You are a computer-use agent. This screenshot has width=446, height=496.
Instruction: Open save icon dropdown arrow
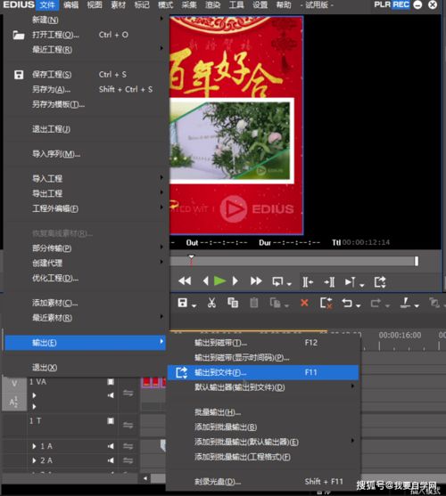click(194, 305)
